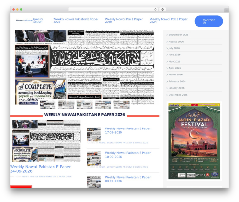Image resolution: width=239 pixels, height=202 pixels.
Task: Select the fifth slider thumbnail under main image
Action: point(121,105)
